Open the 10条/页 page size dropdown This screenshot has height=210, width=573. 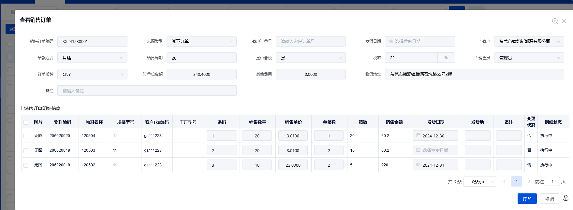[x=479, y=182]
